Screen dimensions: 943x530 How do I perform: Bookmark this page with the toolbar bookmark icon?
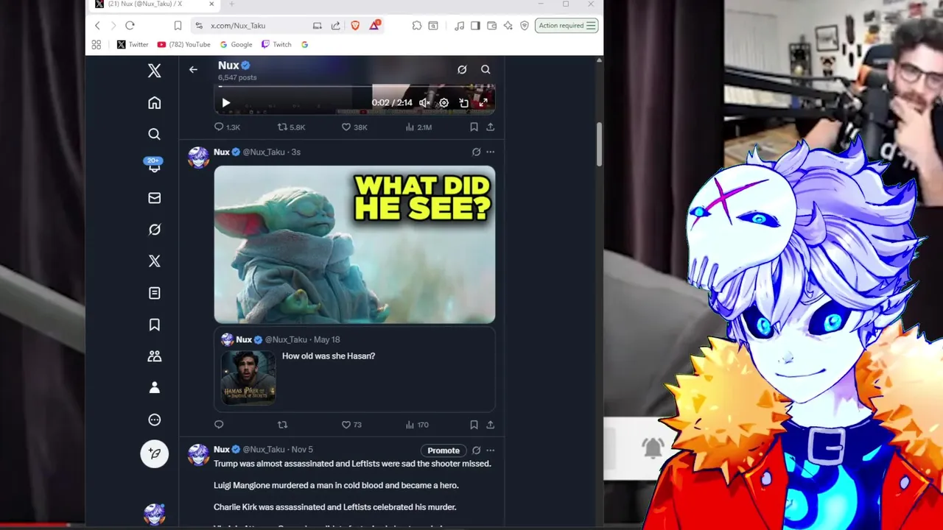pos(178,25)
